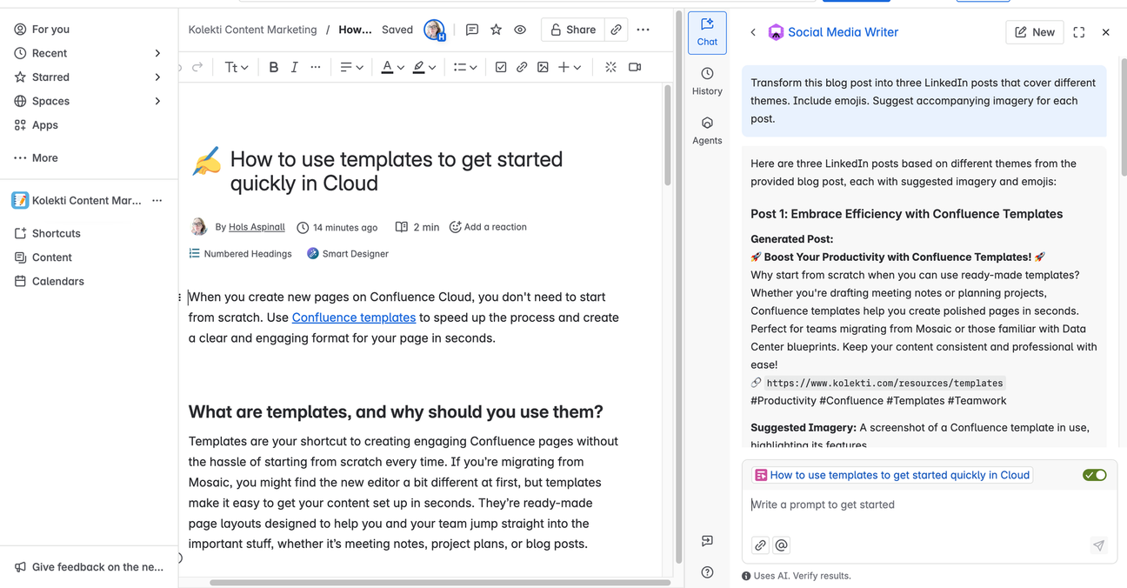The height and width of the screenshot is (588, 1127).
Task: Click the page context chip in prompt box
Action: (892, 475)
